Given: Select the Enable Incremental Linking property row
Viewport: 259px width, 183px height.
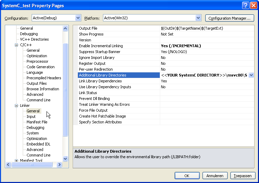Looking at the screenshot, I should click(x=101, y=46).
